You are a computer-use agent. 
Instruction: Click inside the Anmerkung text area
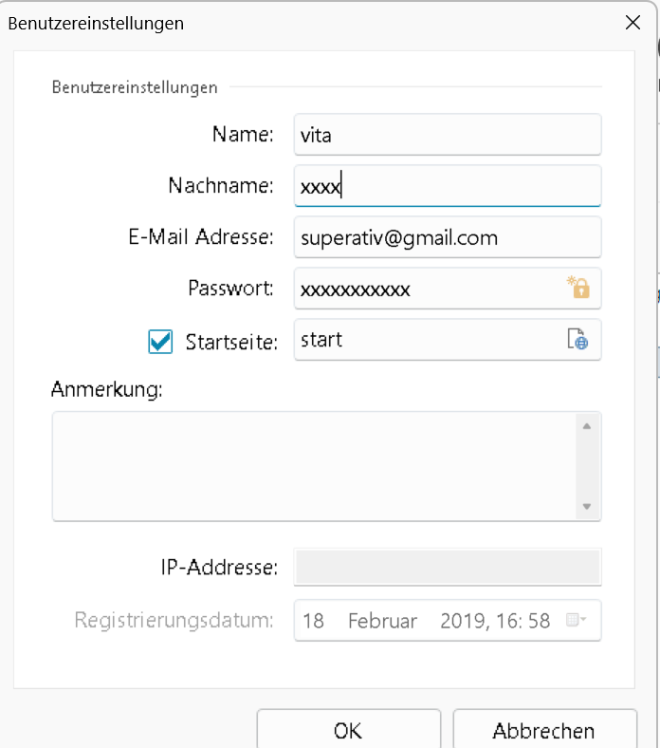pyautogui.click(x=315, y=466)
